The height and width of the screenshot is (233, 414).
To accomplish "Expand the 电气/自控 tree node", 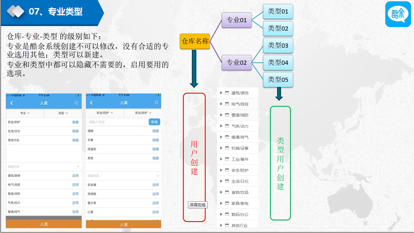I will (x=221, y=104).
